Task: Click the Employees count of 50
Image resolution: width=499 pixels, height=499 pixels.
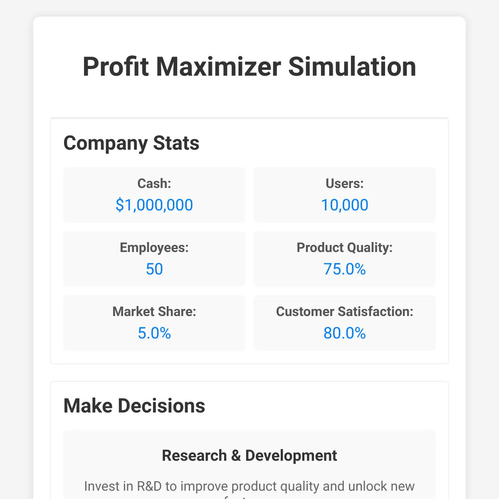Action: 154,269
